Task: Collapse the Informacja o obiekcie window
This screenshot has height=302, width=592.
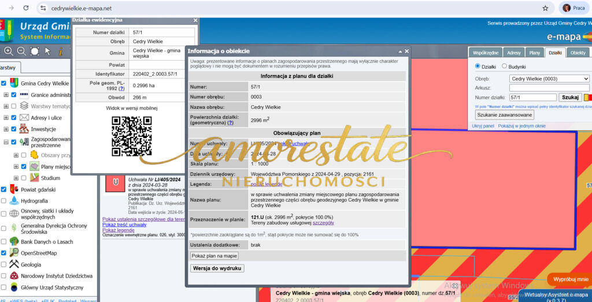Action: point(399,51)
